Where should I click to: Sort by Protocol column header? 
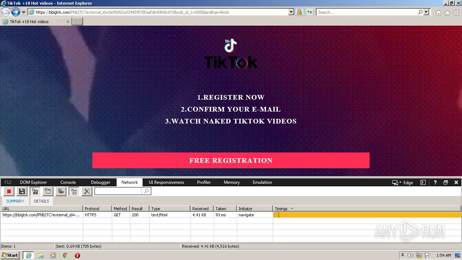(97, 209)
